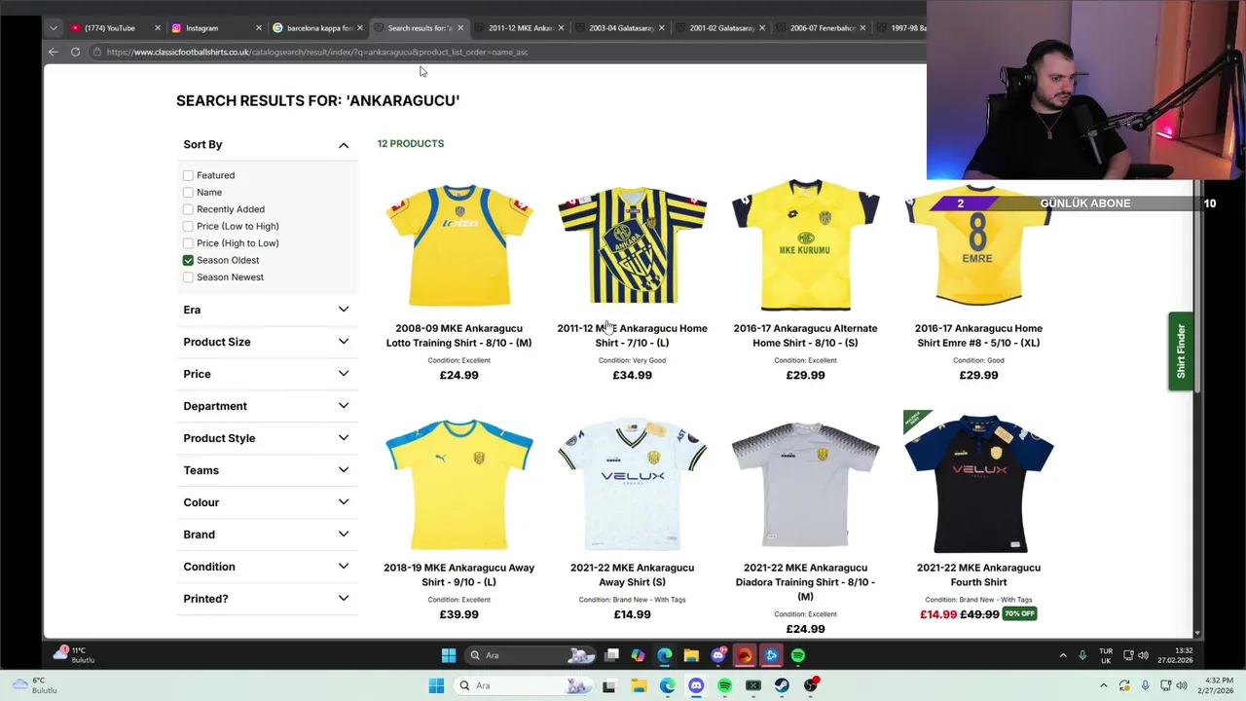The width and height of the screenshot is (1246, 701).
Task: Open the Start menu in the streamed taskbar
Action: tap(449, 655)
